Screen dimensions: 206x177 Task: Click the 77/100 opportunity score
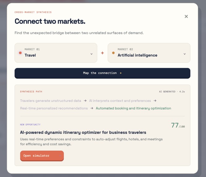[x=178, y=125]
